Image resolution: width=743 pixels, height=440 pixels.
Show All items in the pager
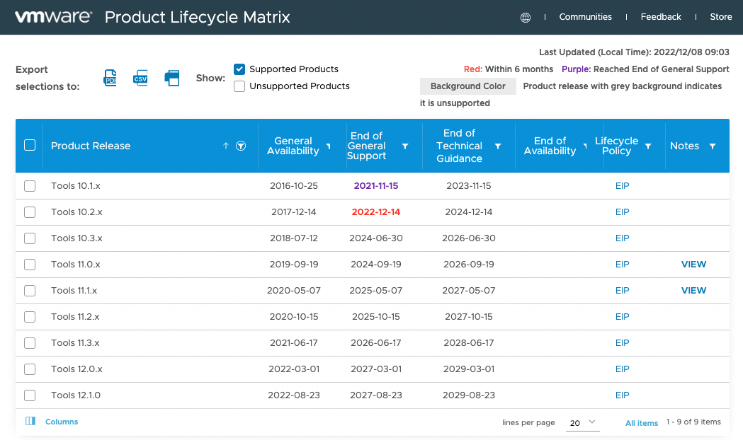(642, 423)
